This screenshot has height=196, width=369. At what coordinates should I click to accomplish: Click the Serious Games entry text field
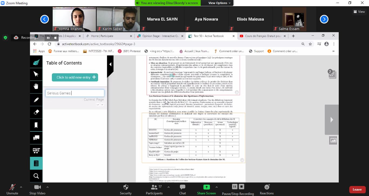coord(75,93)
